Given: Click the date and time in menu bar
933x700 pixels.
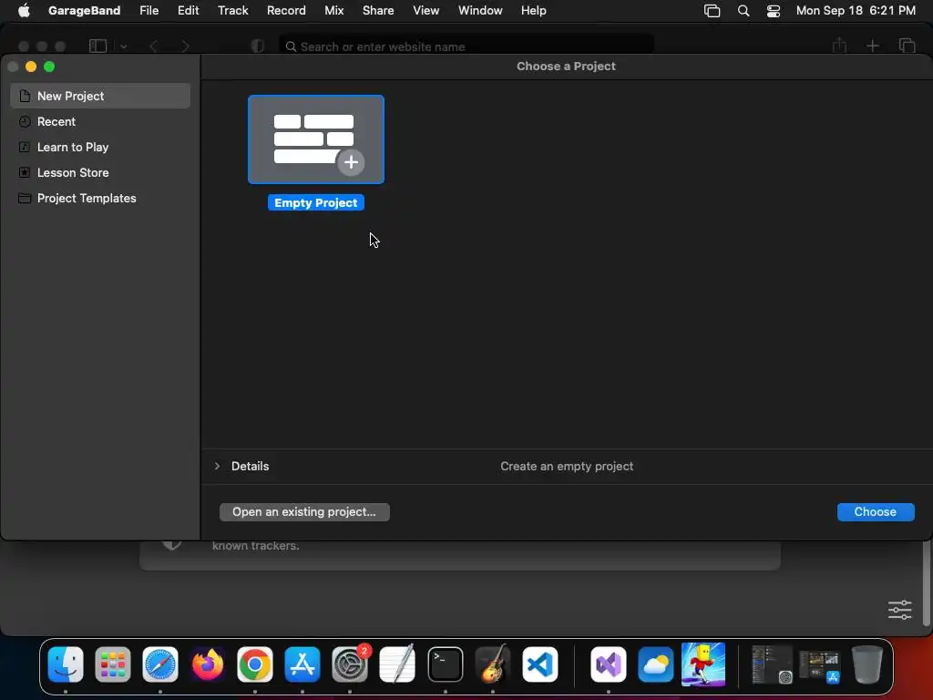Looking at the screenshot, I should (x=856, y=10).
